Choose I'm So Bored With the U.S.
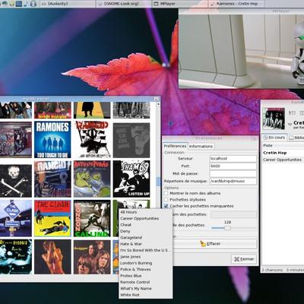Viewport: 304px width, 304px height. (x=146, y=250)
